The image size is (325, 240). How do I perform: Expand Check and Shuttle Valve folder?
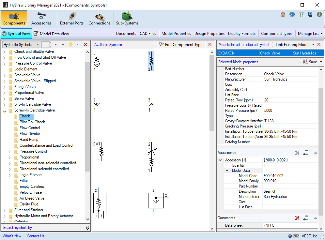pyautogui.click(x=5, y=52)
